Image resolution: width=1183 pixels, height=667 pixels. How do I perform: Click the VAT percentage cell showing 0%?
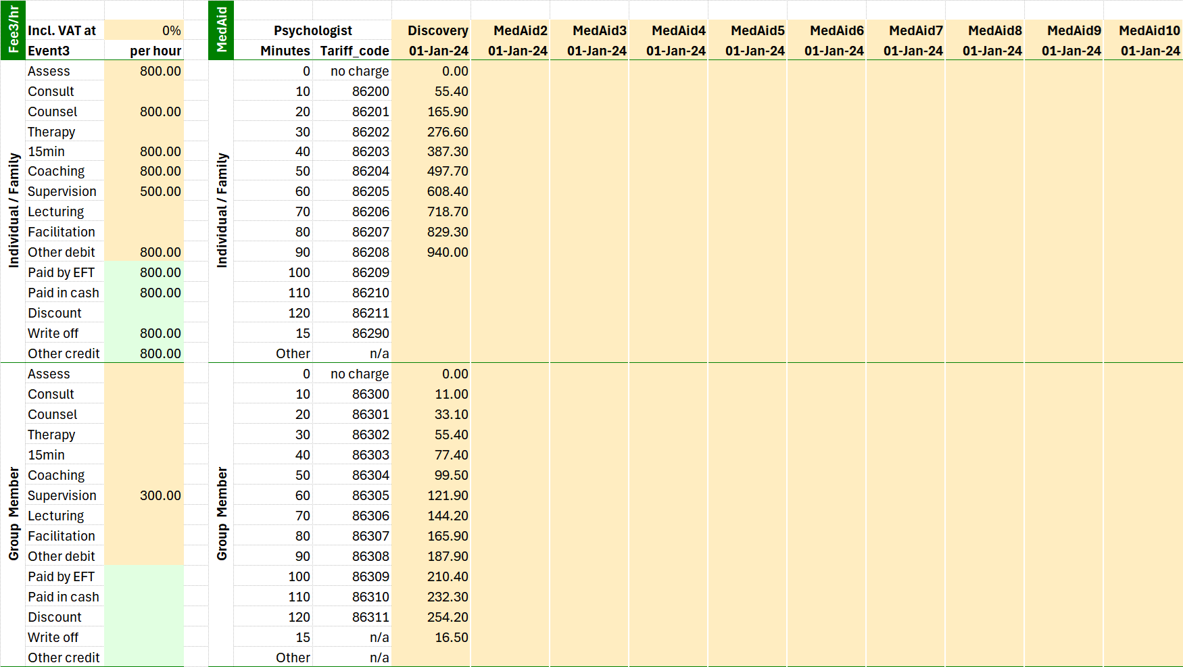click(144, 30)
